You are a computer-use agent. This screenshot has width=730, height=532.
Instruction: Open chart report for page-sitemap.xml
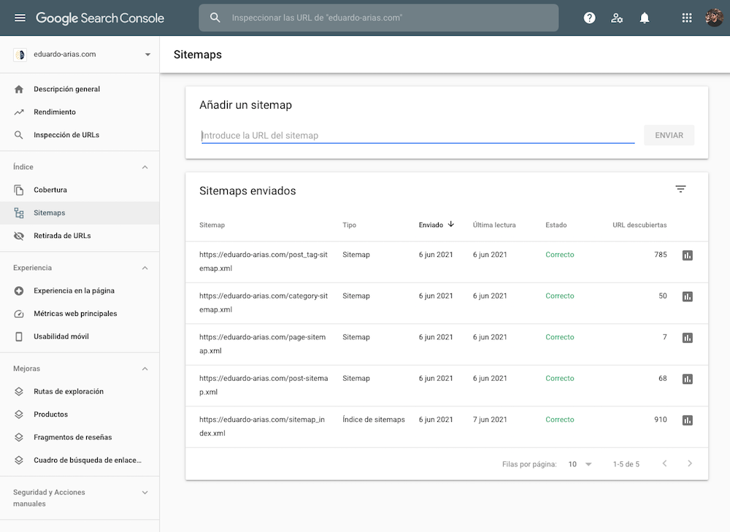point(687,337)
